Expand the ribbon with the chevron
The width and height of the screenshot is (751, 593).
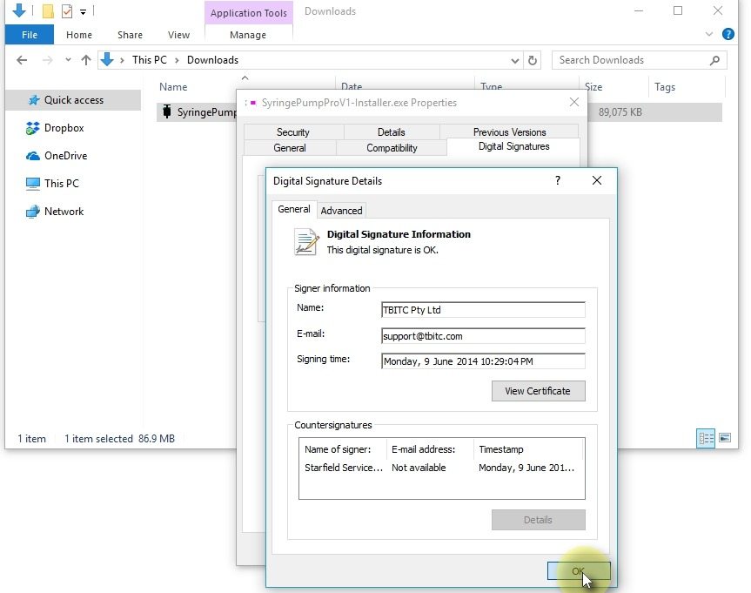point(709,34)
